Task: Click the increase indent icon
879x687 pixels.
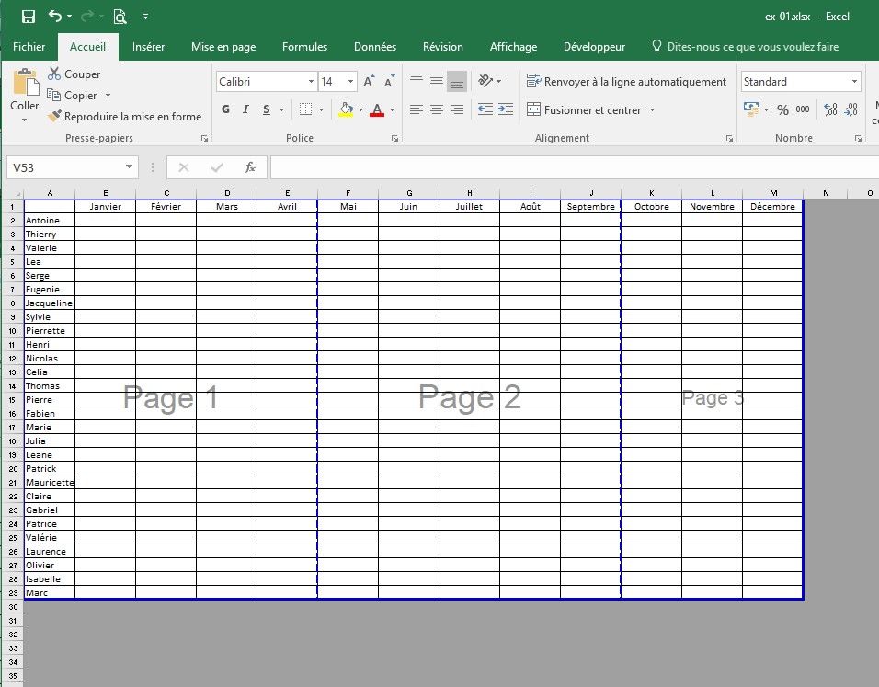Action: 505,109
